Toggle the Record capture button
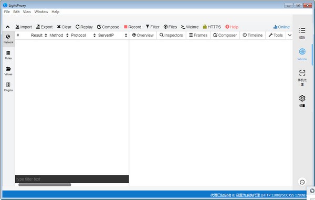This screenshot has width=315, height=200. 133,27
